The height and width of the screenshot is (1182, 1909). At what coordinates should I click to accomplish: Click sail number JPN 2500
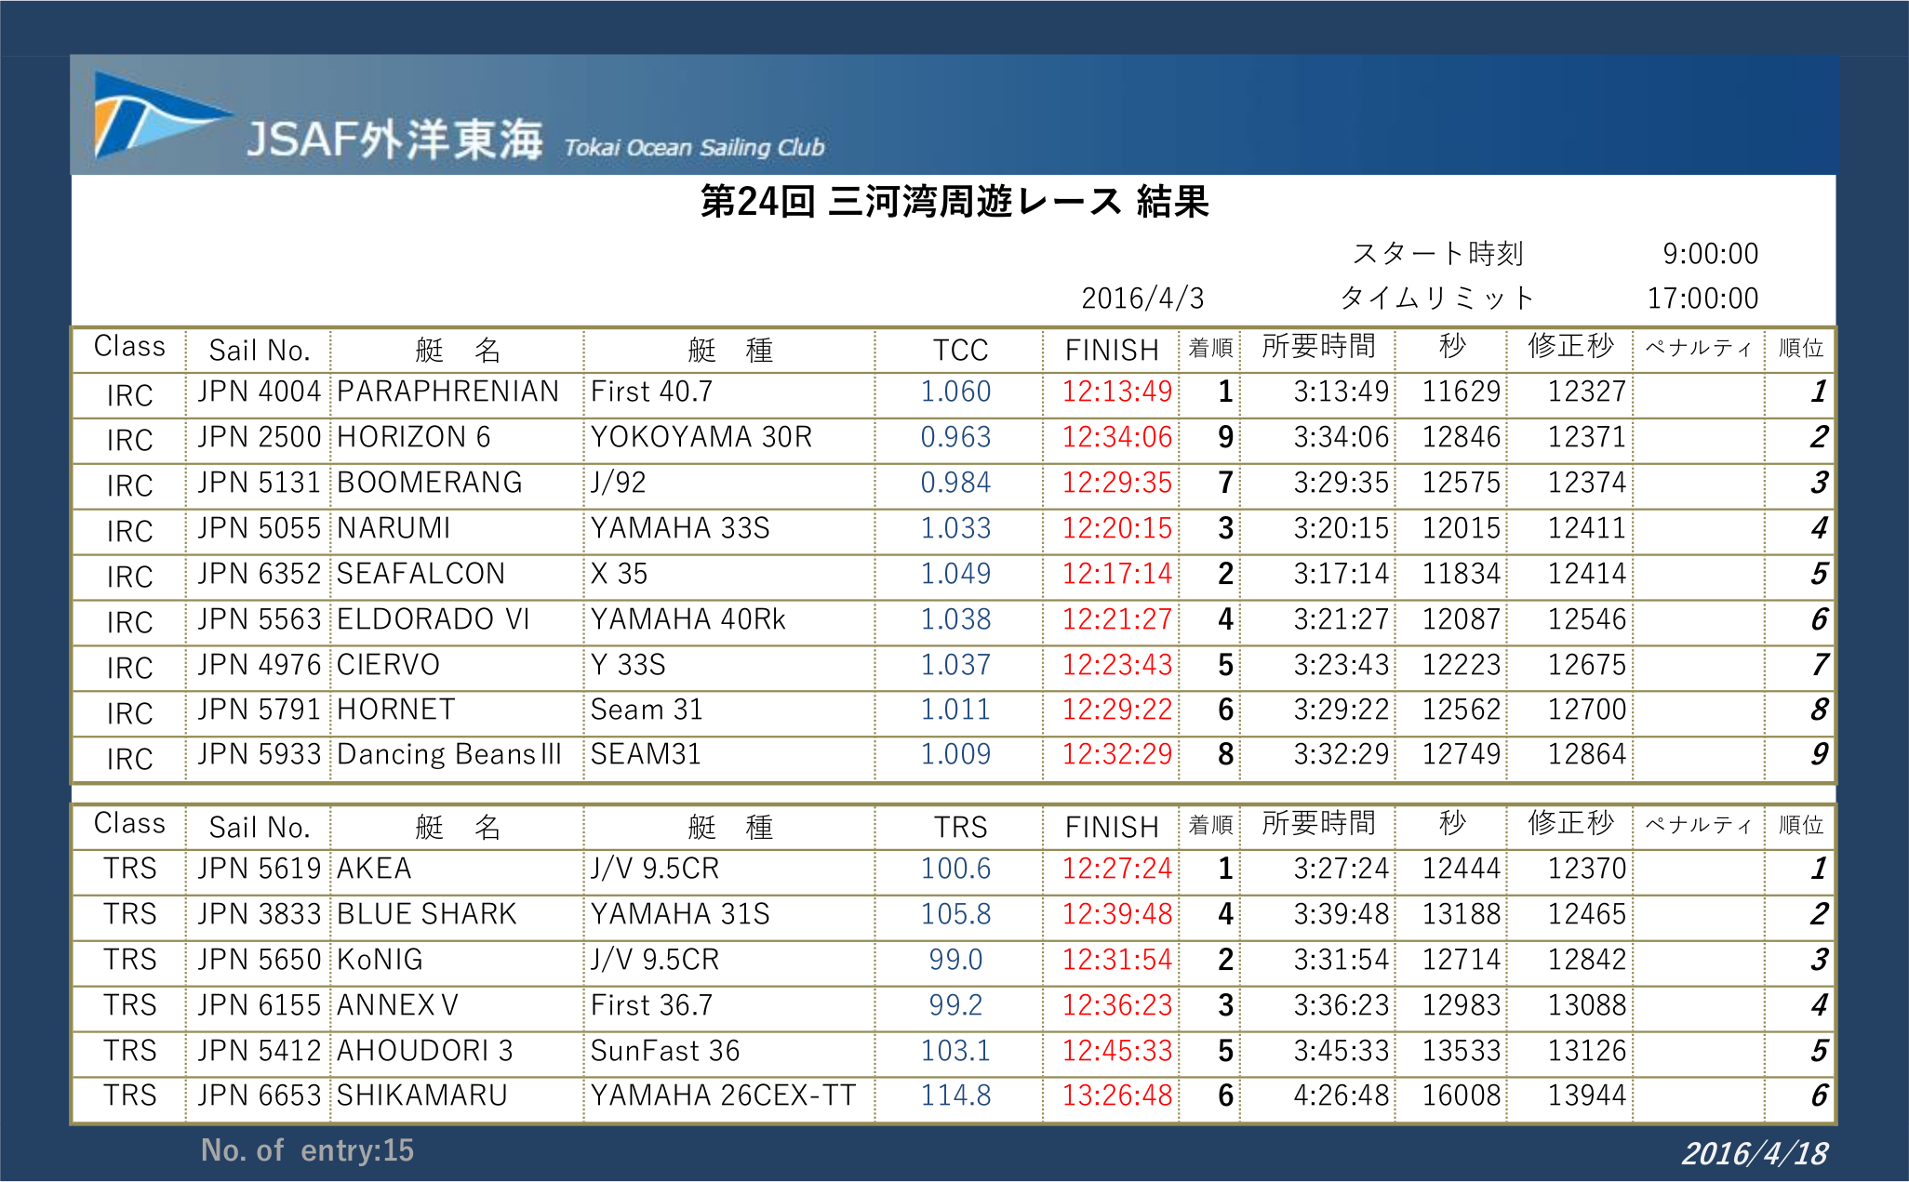[x=259, y=437]
